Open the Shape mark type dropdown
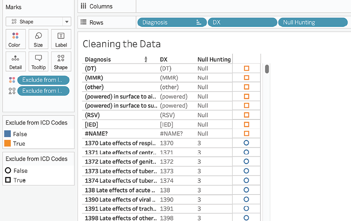This screenshot has height=221, width=351. click(38, 22)
